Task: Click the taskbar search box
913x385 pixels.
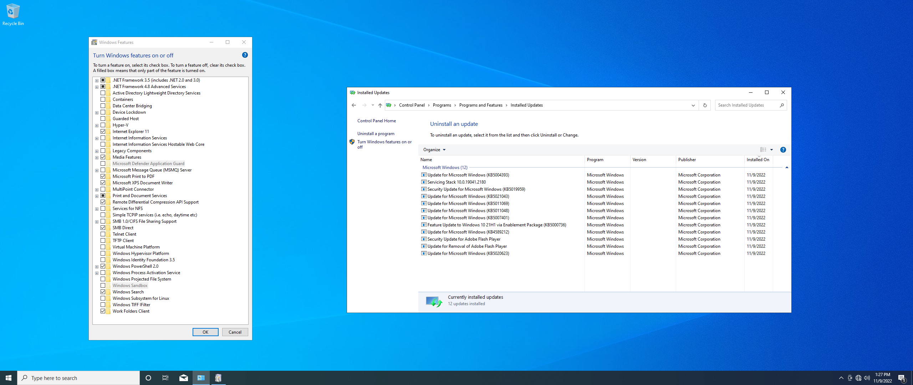Action: coord(78,378)
